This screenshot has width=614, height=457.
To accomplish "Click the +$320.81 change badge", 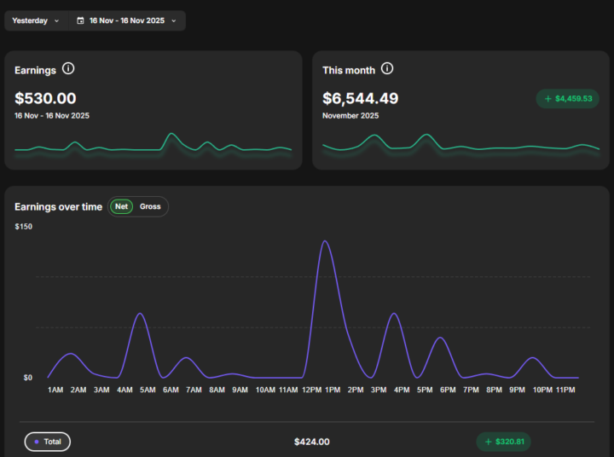I will (503, 442).
